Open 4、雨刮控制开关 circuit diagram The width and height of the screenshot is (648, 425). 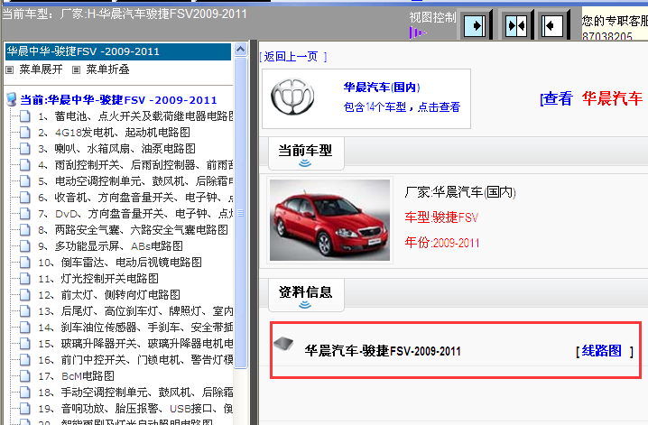(135, 165)
